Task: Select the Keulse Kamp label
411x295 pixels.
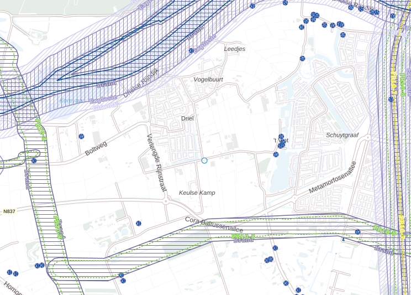Action: (197, 193)
